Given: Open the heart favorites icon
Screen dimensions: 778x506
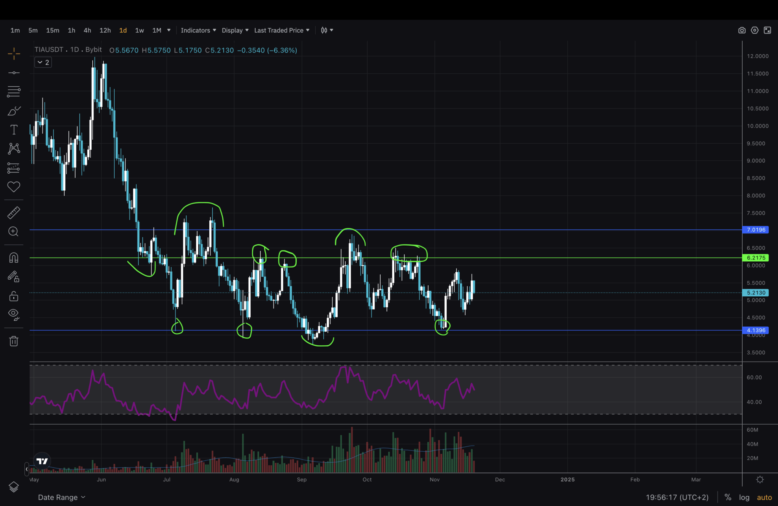Looking at the screenshot, I should click(14, 187).
